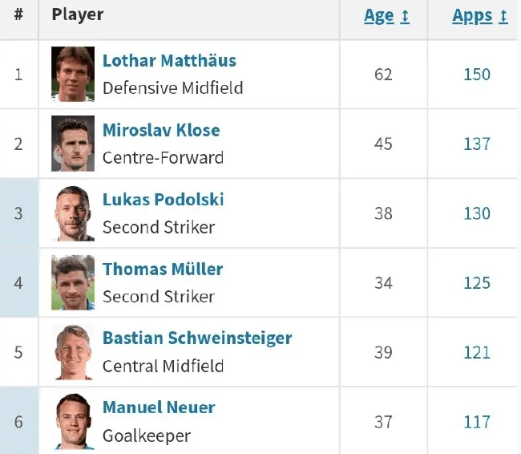Click Bastian Schweinsteiger portrait photo

pos(73,352)
